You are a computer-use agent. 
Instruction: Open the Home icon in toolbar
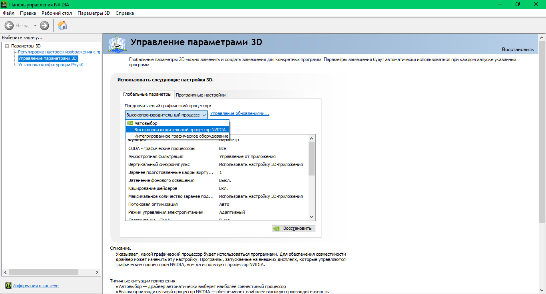pos(62,26)
